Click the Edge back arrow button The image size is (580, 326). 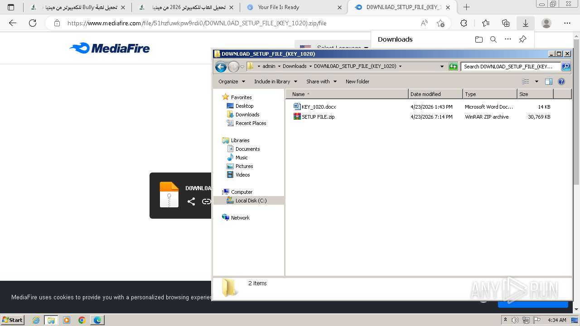[13, 23]
